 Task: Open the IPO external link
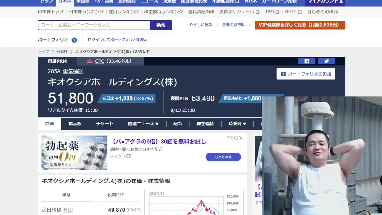(272, 12)
